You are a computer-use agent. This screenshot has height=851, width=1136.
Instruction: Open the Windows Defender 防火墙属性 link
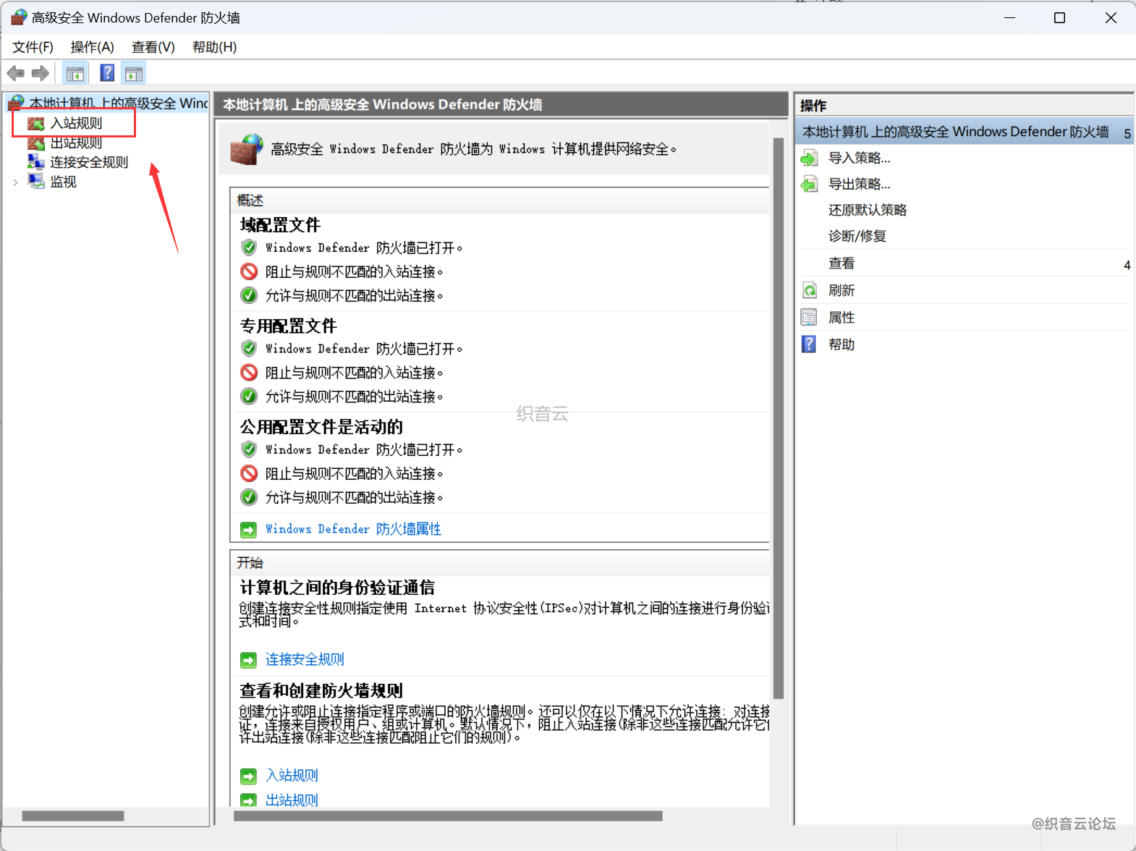pos(353,529)
